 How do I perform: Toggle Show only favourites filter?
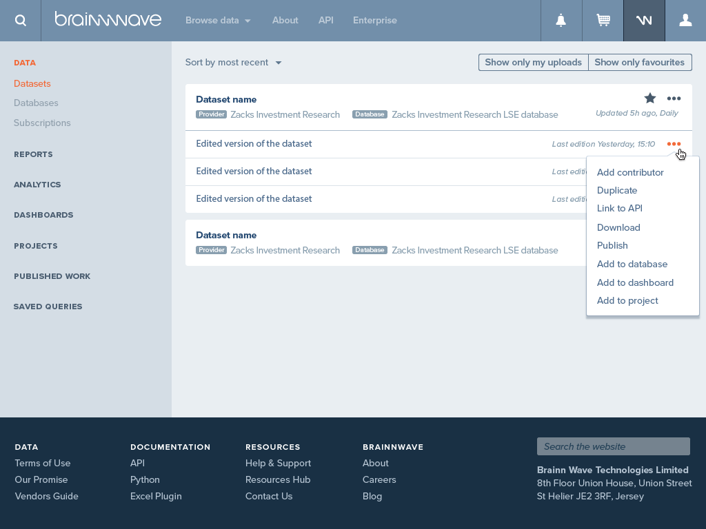(x=639, y=63)
